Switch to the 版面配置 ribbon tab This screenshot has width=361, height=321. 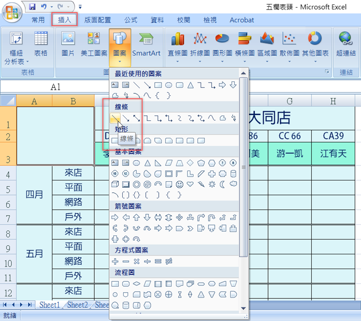[x=97, y=20]
